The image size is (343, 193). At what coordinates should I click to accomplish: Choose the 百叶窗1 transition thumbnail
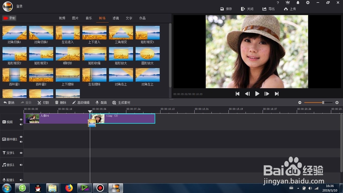14,75
